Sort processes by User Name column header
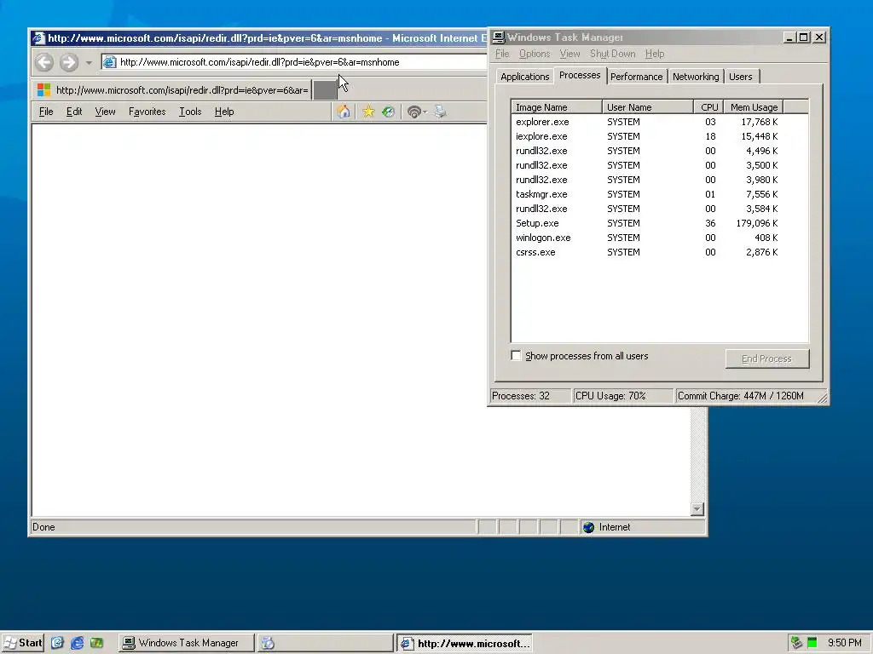Image resolution: width=873 pixels, height=654 pixels. (x=648, y=107)
